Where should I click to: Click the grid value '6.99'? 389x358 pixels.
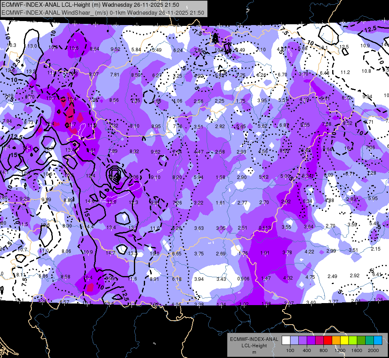110,278
